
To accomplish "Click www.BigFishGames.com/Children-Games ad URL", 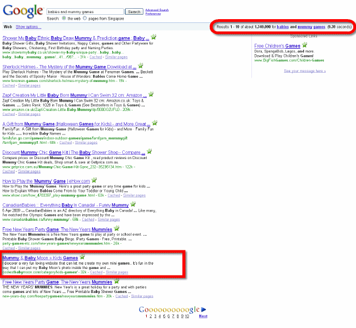I will [x=289, y=60].
